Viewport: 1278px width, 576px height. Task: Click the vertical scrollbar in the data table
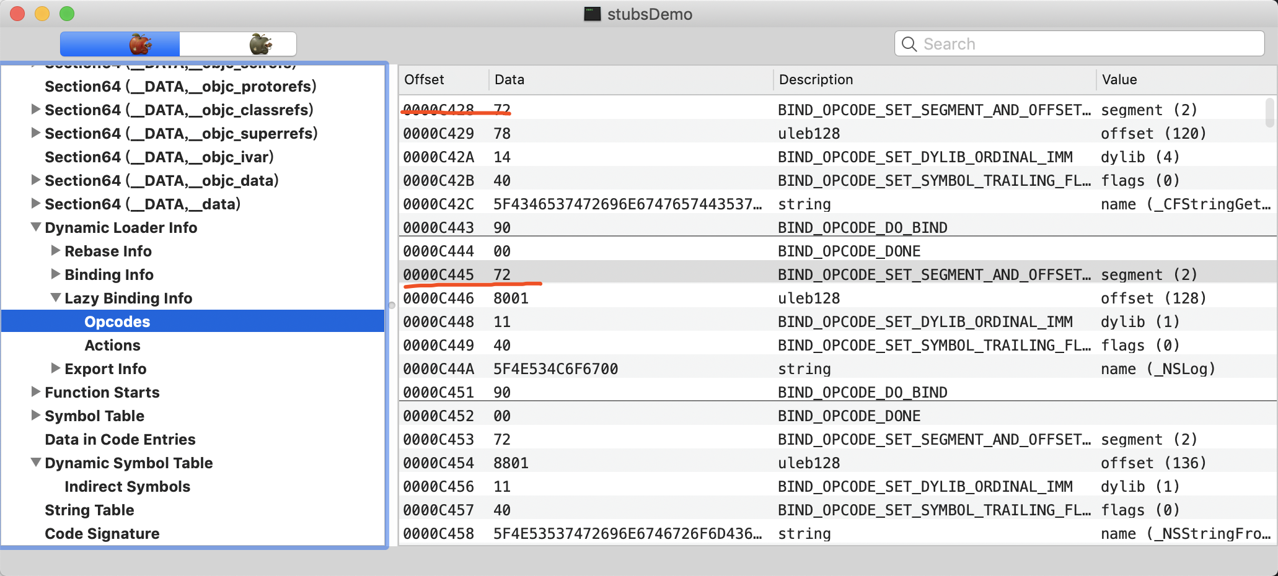[x=1269, y=113]
